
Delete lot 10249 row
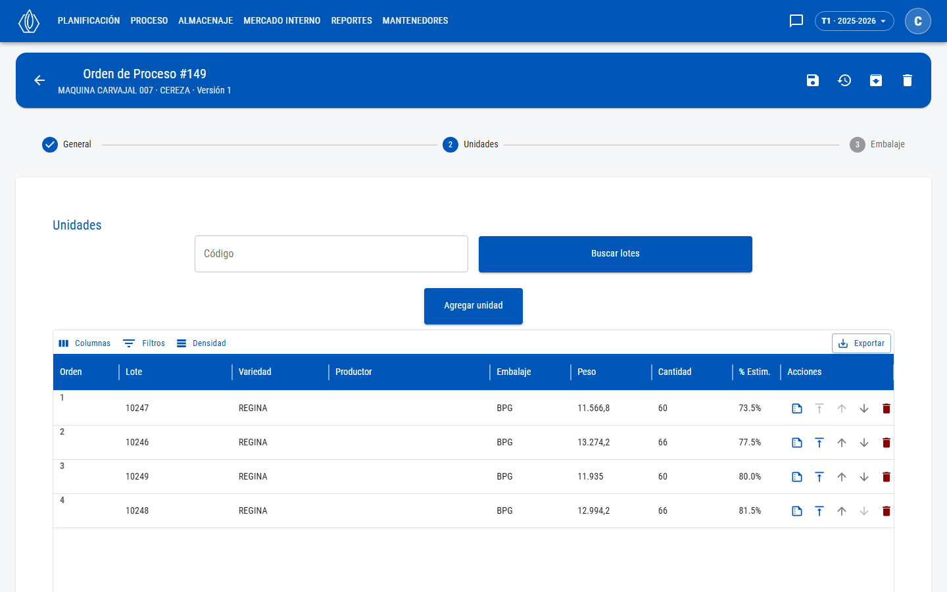[x=886, y=477]
